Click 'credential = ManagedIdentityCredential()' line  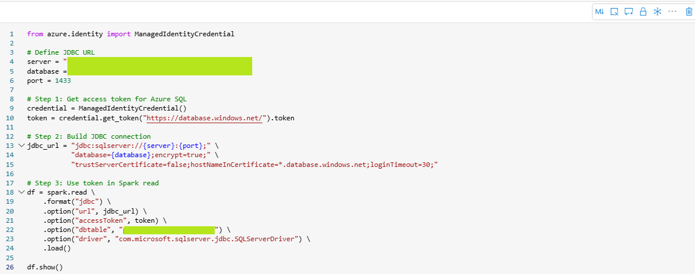(107, 108)
